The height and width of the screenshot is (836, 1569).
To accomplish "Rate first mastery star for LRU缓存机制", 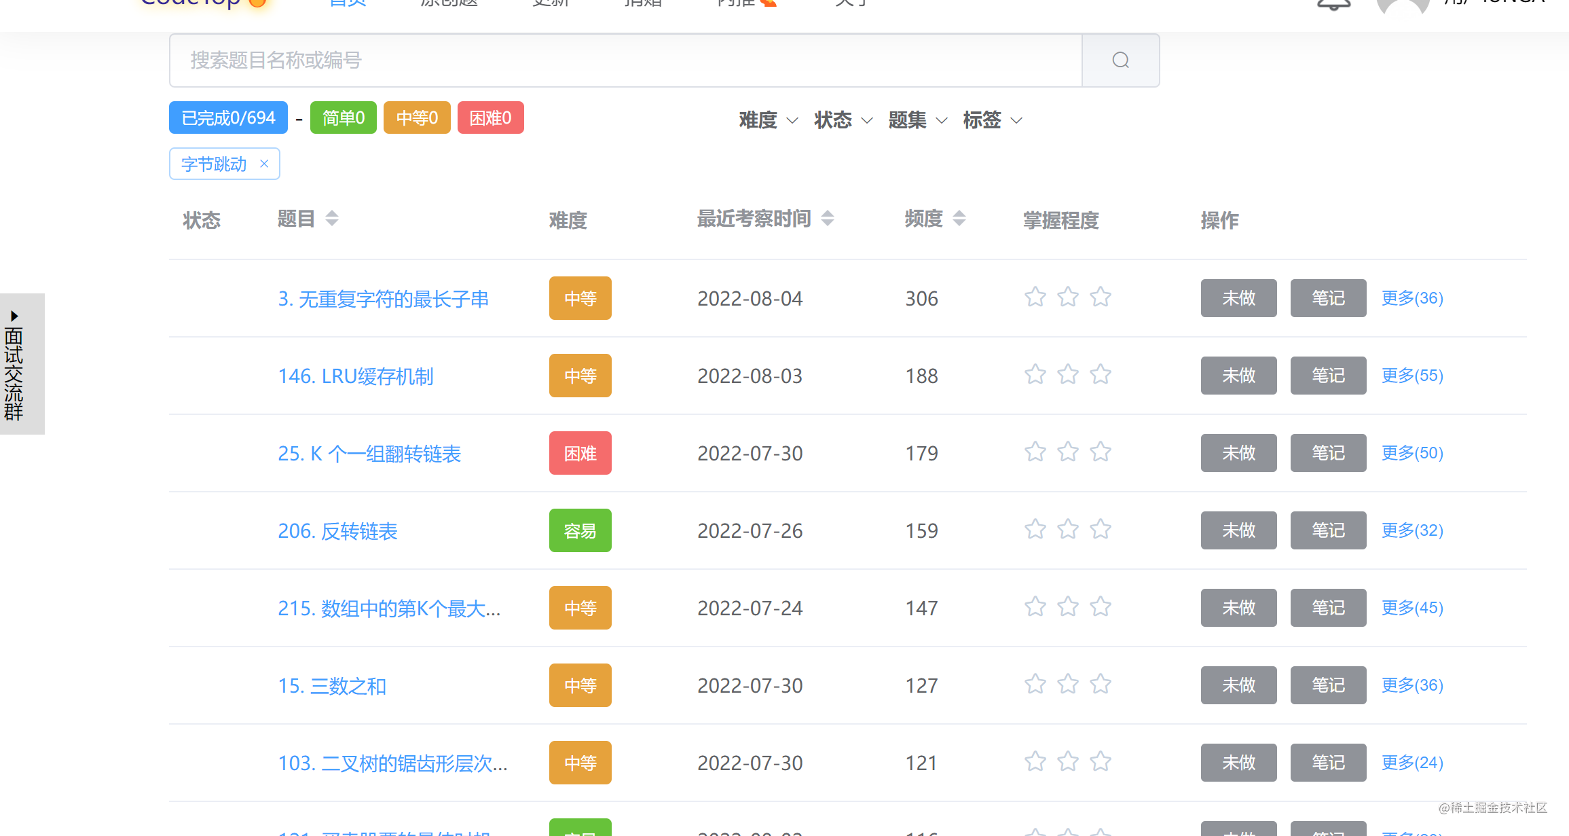I will click(1035, 374).
